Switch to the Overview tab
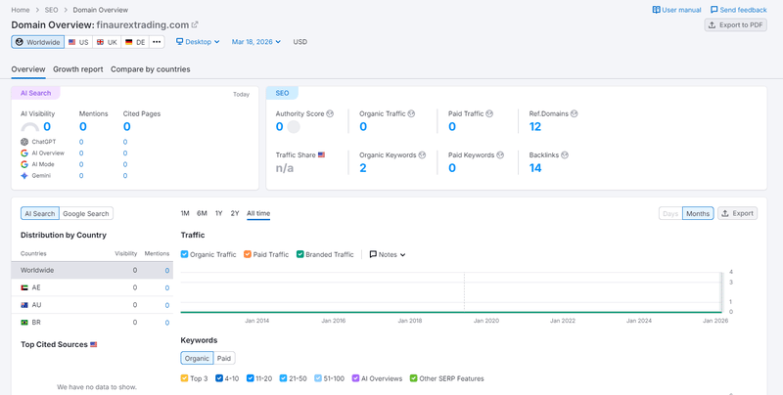The height and width of the screenshot is (395, 783). 28,69
